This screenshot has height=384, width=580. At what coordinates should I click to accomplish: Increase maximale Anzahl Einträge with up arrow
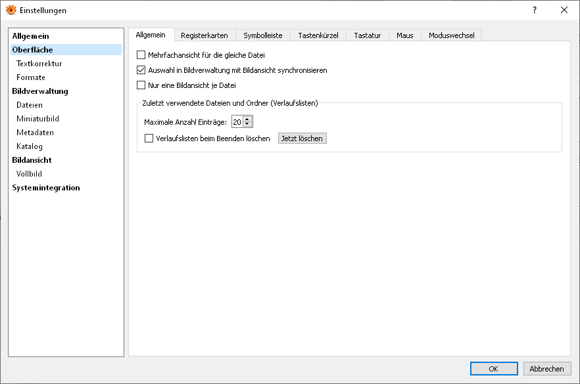tap(247, 119)
